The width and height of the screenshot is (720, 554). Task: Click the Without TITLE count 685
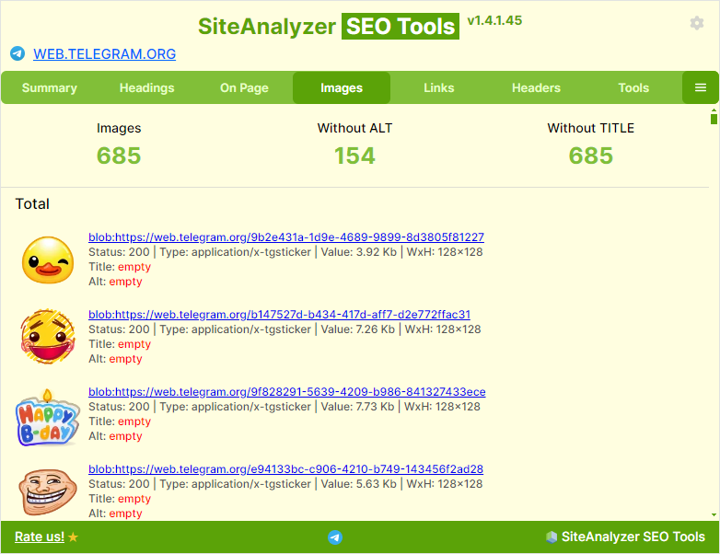(591, 156)
